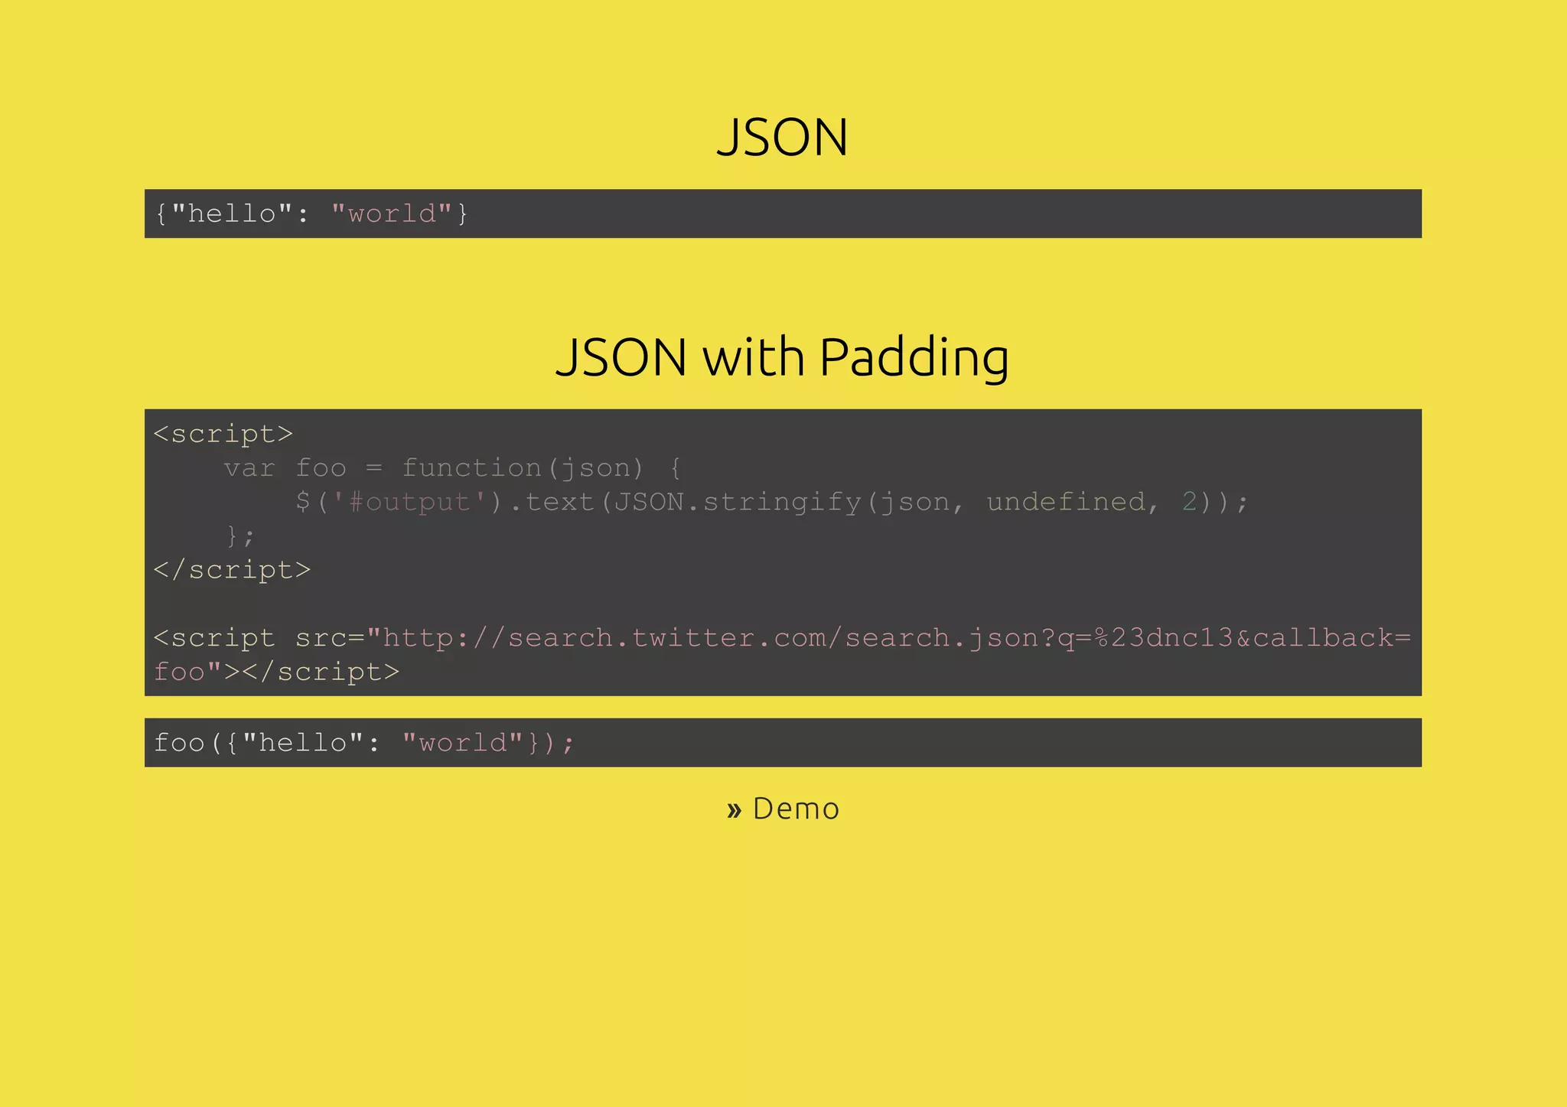Open the Demo link
Screen dimensions: 1567x1107
coord(783,809)
